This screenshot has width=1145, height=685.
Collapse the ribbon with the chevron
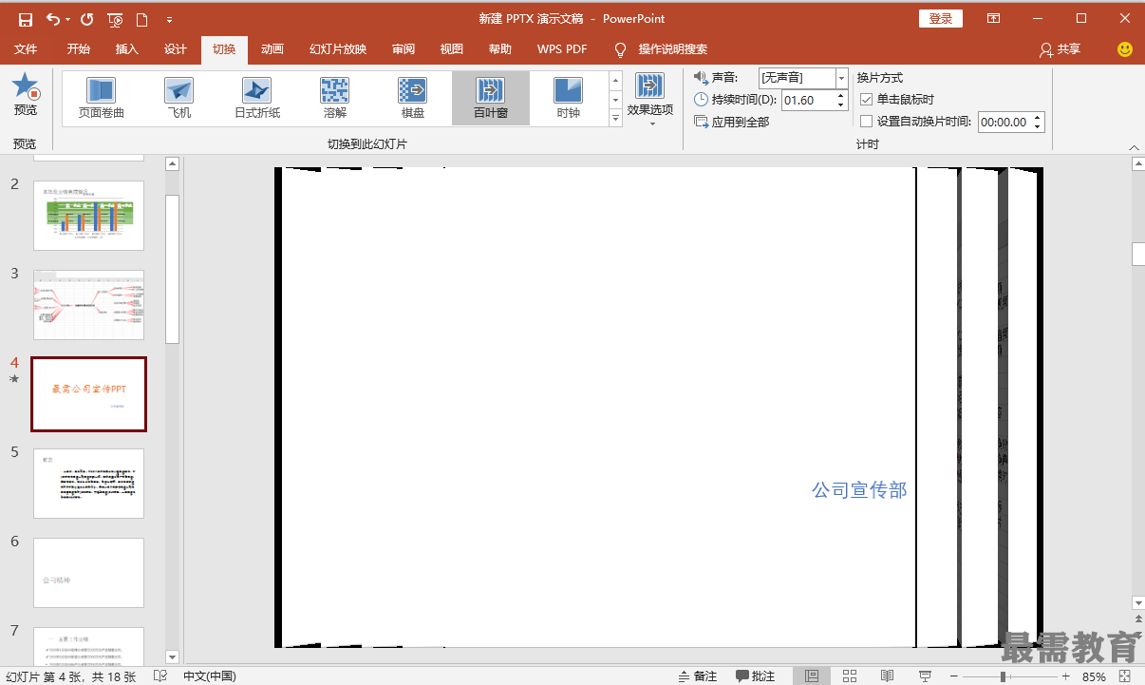[x=1134, y=147]
